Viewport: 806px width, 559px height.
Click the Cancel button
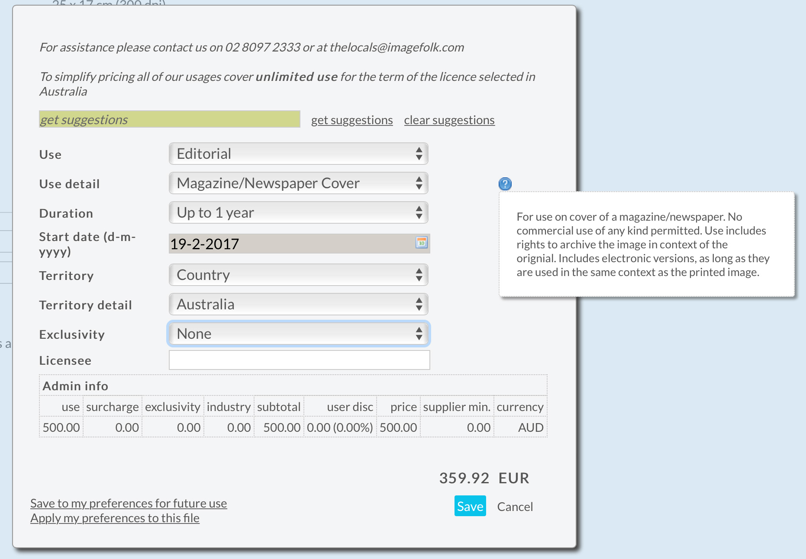click(515, 507)
